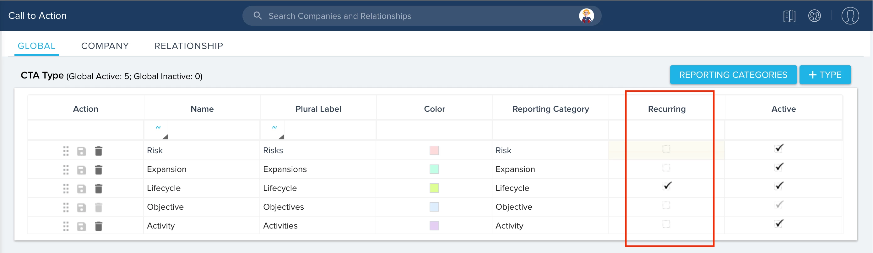Toggle Active checkbox for Expansion

pyautogui.click(x=779, y=167)
